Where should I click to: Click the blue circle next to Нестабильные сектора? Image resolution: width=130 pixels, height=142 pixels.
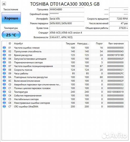pyautogui.click(x=4, y=99)
